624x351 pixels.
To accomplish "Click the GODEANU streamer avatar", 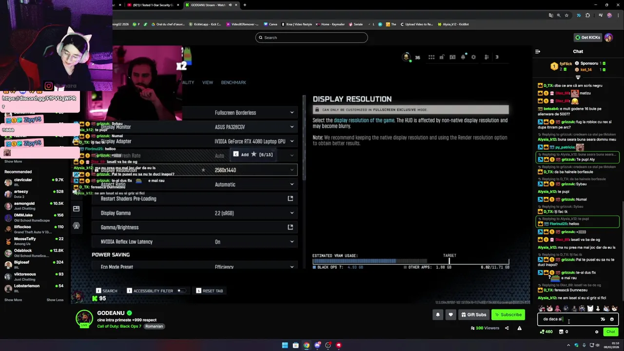I will click(x=84, y=318).
